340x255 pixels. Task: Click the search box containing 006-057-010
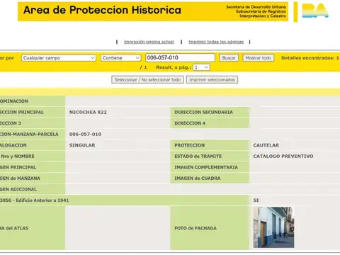tap(180, 57)
